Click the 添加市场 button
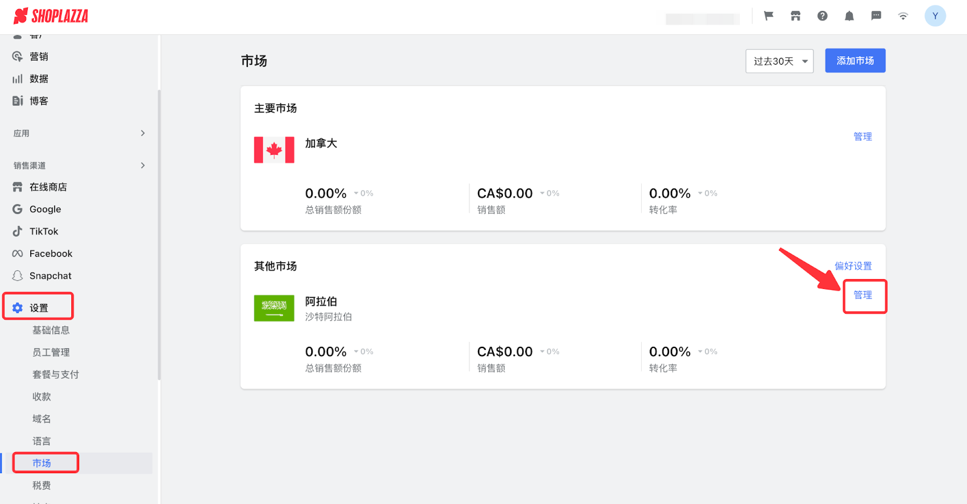 [x=855, y=61]
